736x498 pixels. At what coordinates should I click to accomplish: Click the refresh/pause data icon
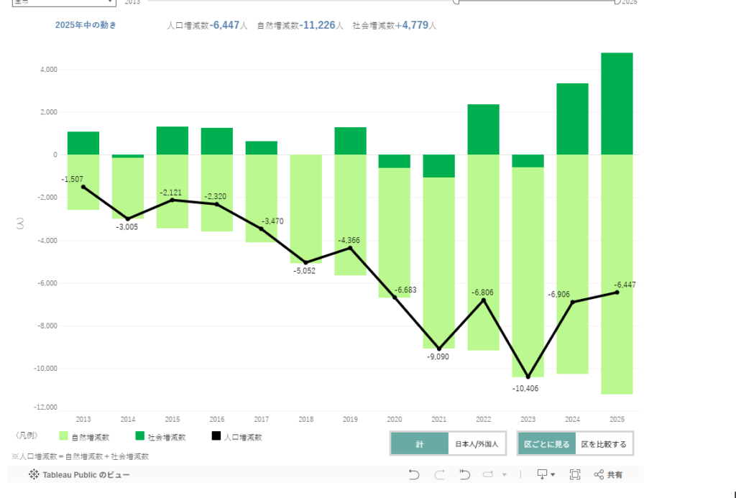[x=489, y=474]
